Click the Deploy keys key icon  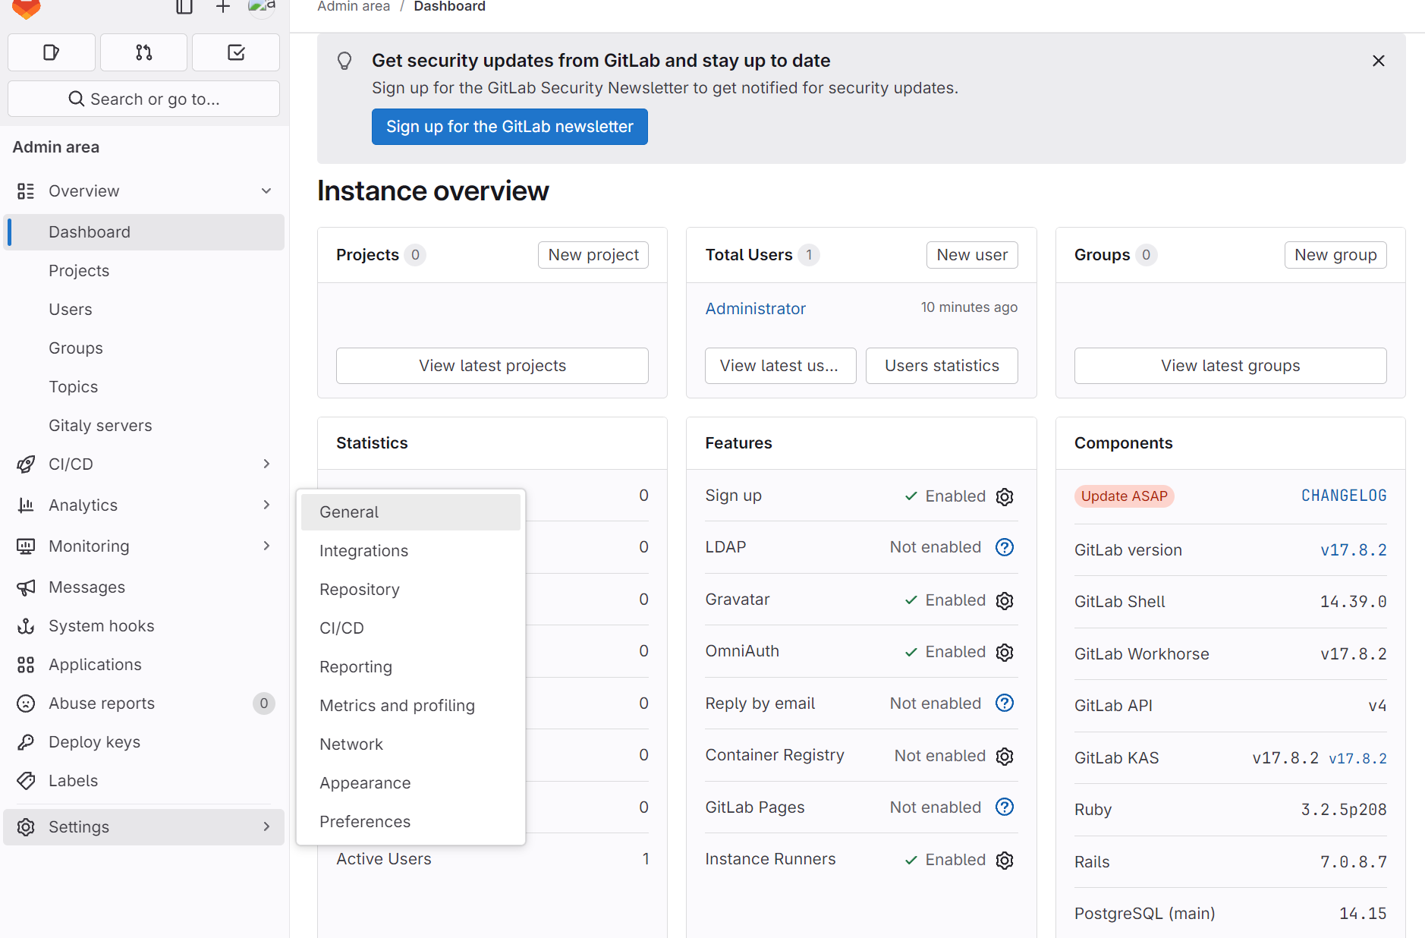click(x=26, y=742)
